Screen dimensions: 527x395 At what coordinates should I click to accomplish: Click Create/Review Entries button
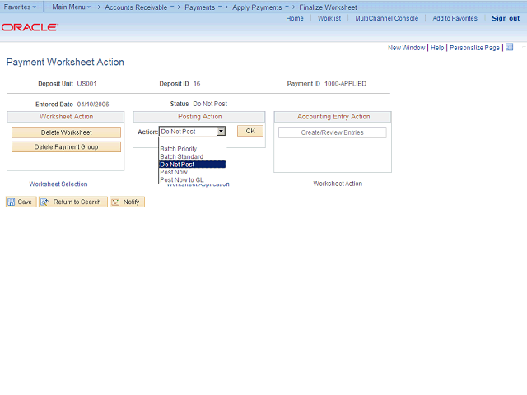(332, 132)
